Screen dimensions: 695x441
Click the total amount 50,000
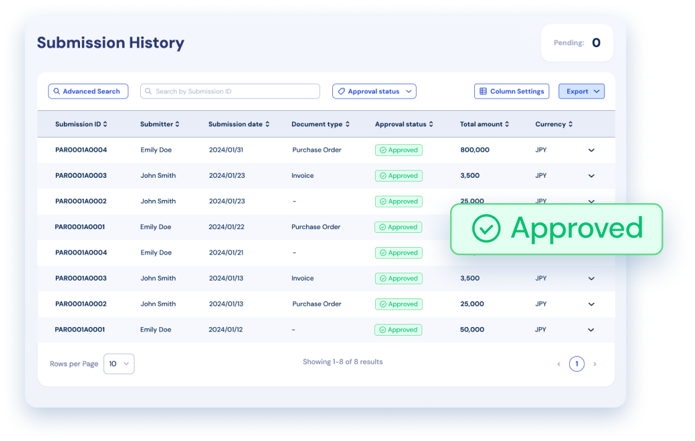point(472,330)
